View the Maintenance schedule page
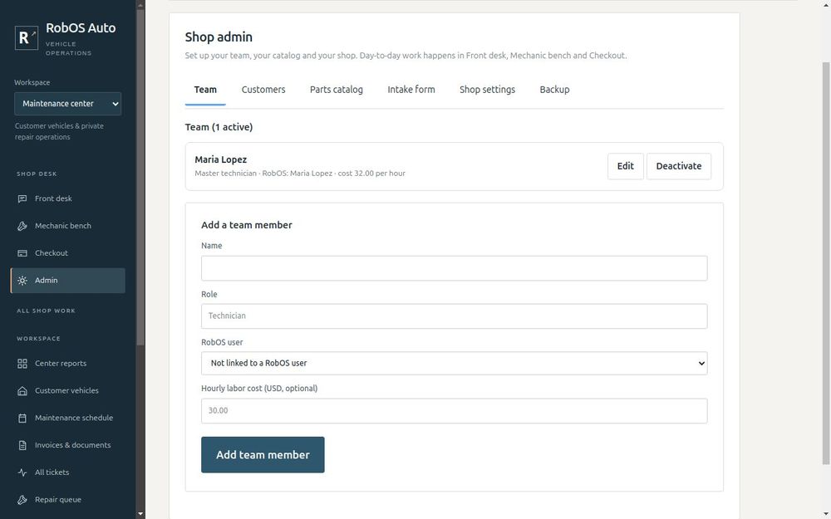831x519 pixels. (68, 418)
